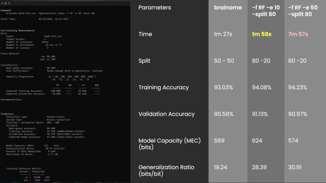
Task: Click the 30.91 generalization ratio cell
Action: pos(294,167)
